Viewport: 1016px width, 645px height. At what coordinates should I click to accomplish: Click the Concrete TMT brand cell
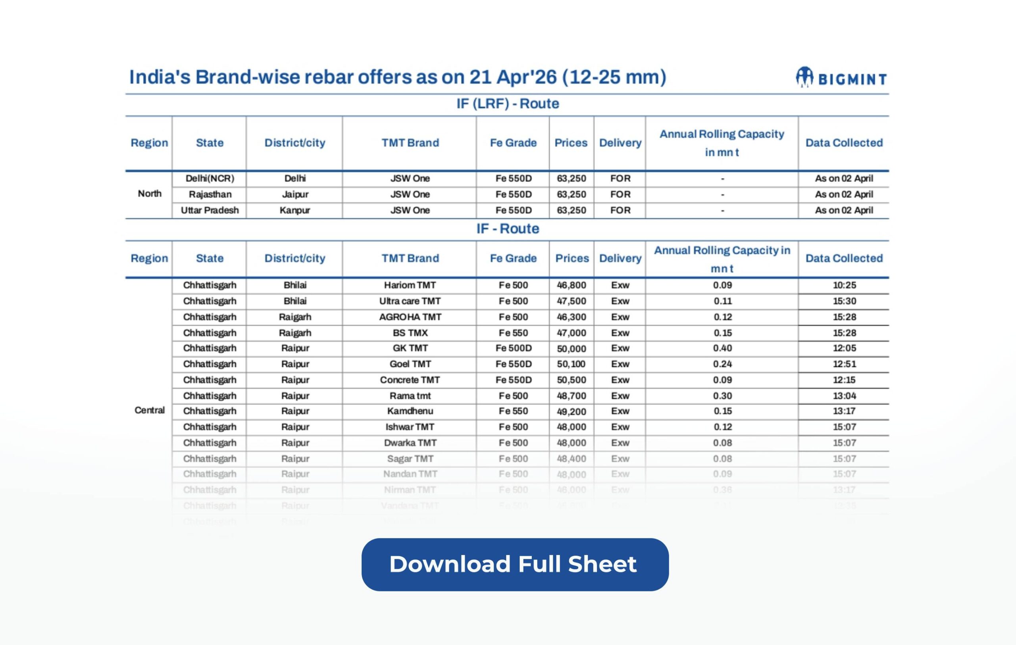(410, 380)
